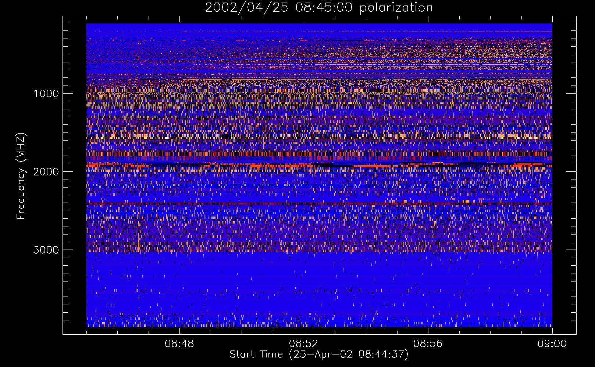Click the 08:56 time tick label
595x367 pixels.
click(x=428, y=344)
